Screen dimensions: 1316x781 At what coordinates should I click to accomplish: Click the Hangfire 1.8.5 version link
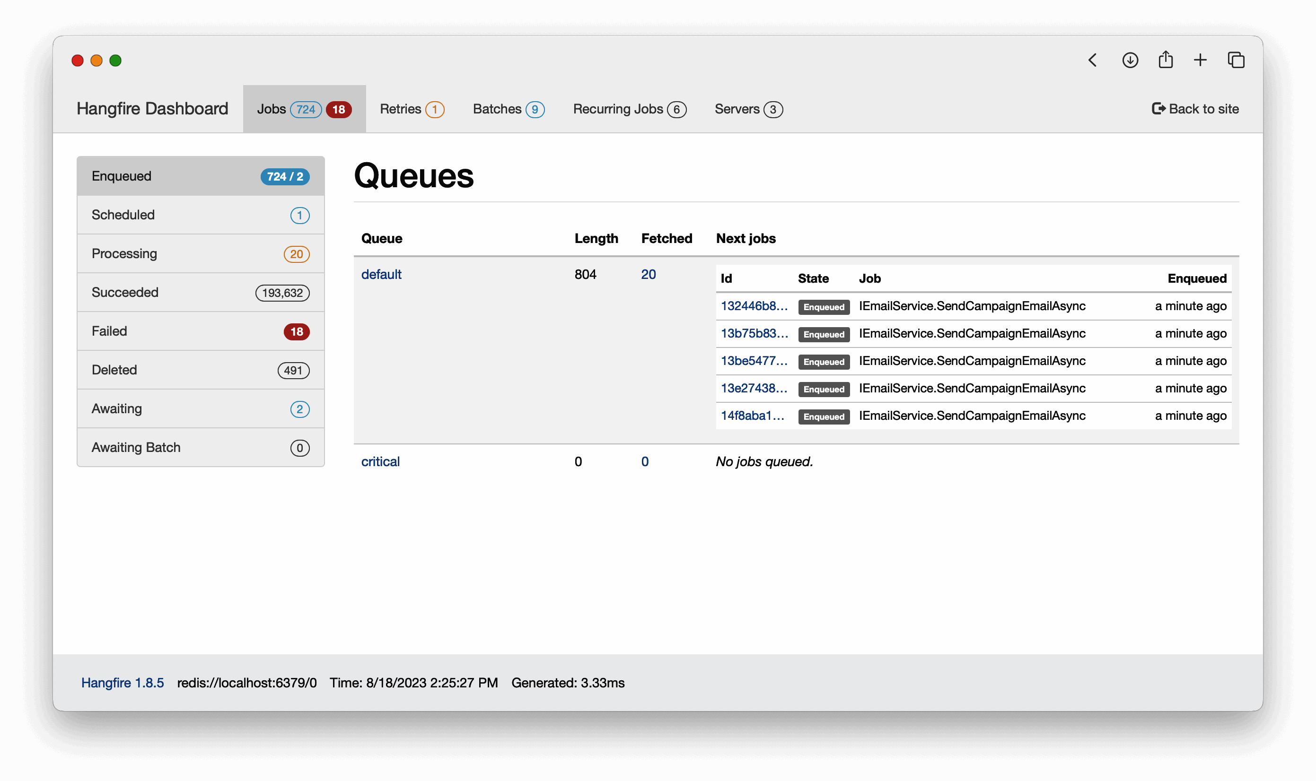122,683
